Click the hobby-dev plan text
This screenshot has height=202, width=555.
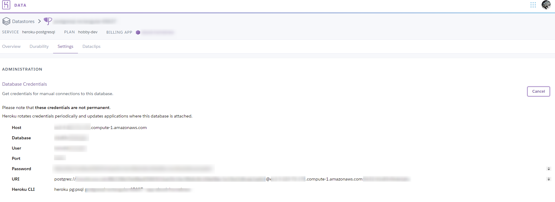[x=88, y=32]
